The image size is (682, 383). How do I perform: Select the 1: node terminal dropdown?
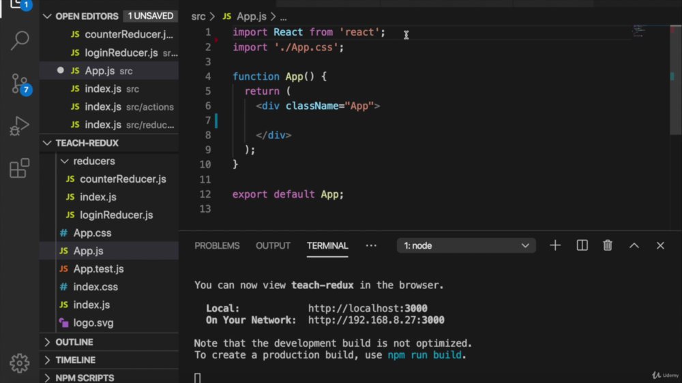(466, 245)
